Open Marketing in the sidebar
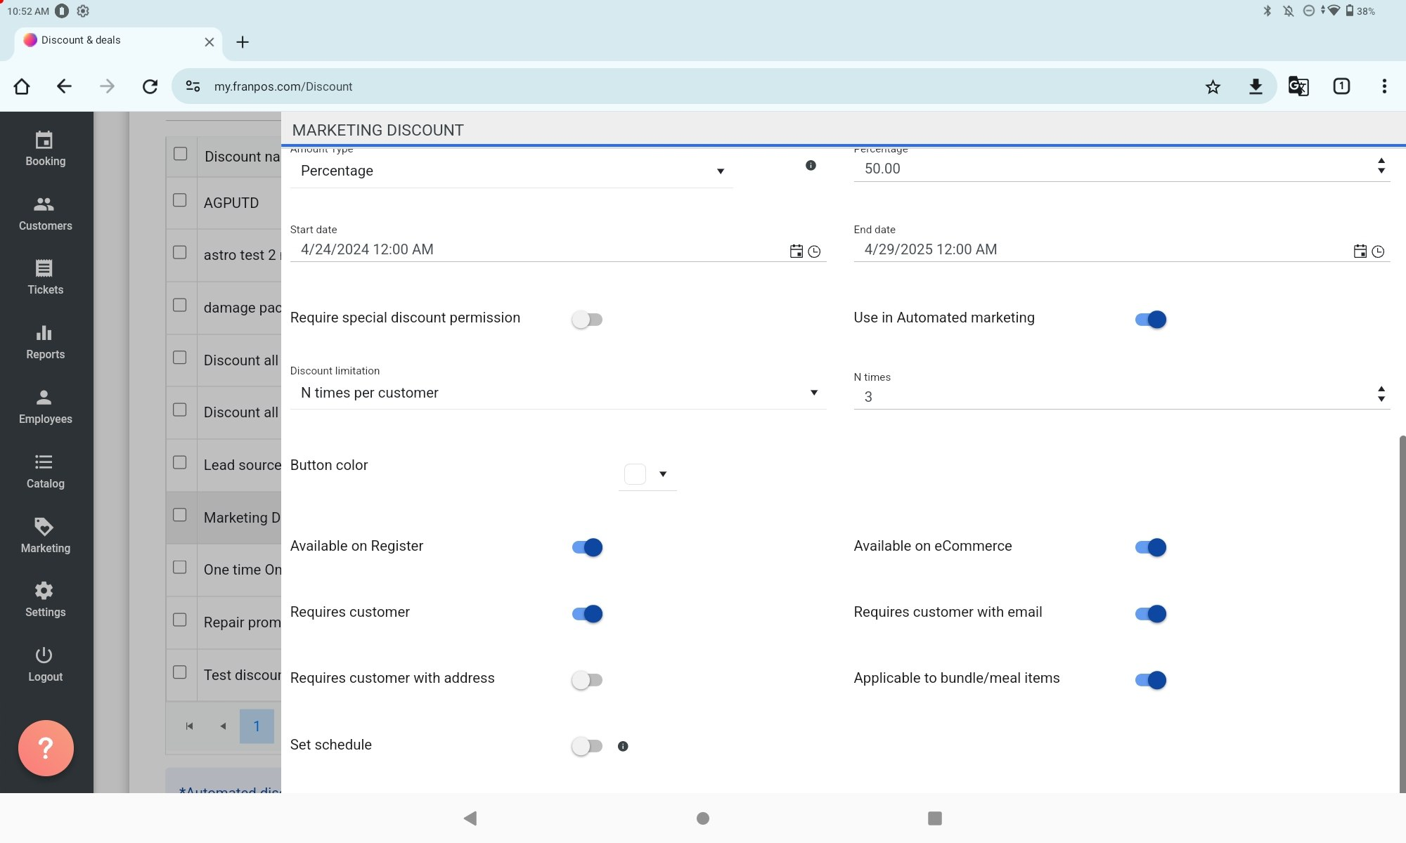 tap(46, 536)
